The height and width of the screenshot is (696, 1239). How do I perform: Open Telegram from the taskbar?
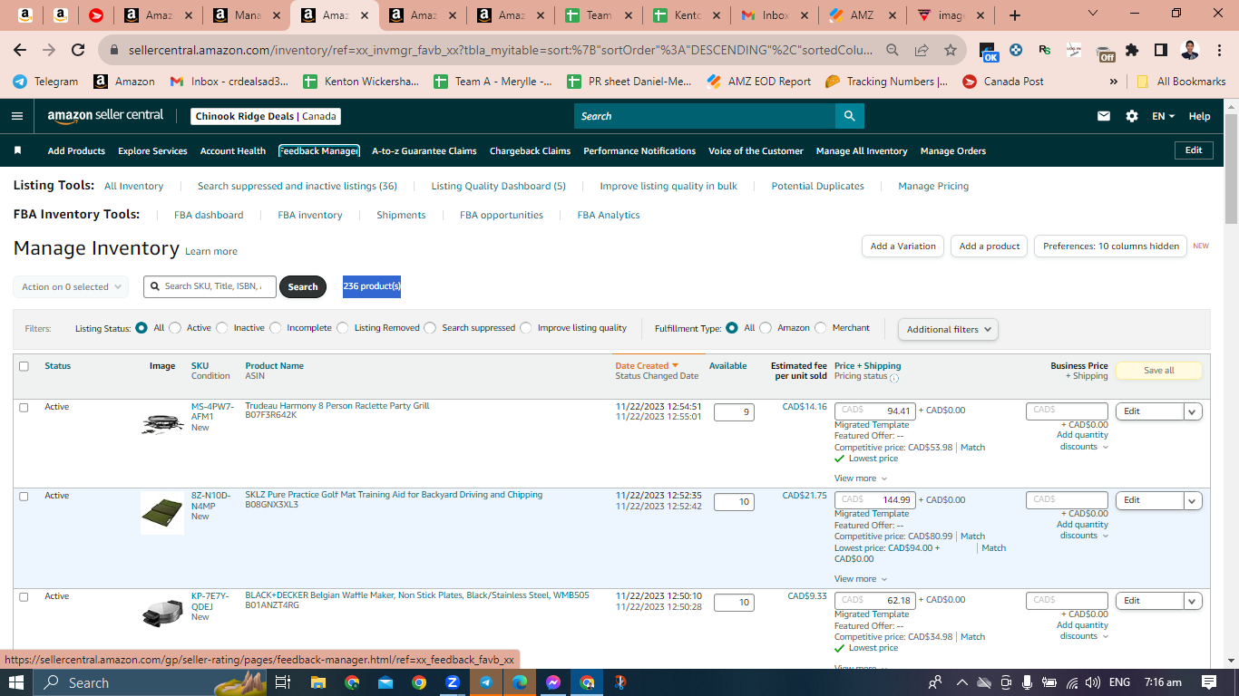(486, 682)
